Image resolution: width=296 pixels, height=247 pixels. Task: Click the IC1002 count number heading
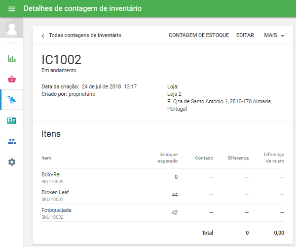pyautogui.click(x=61, y=60)
